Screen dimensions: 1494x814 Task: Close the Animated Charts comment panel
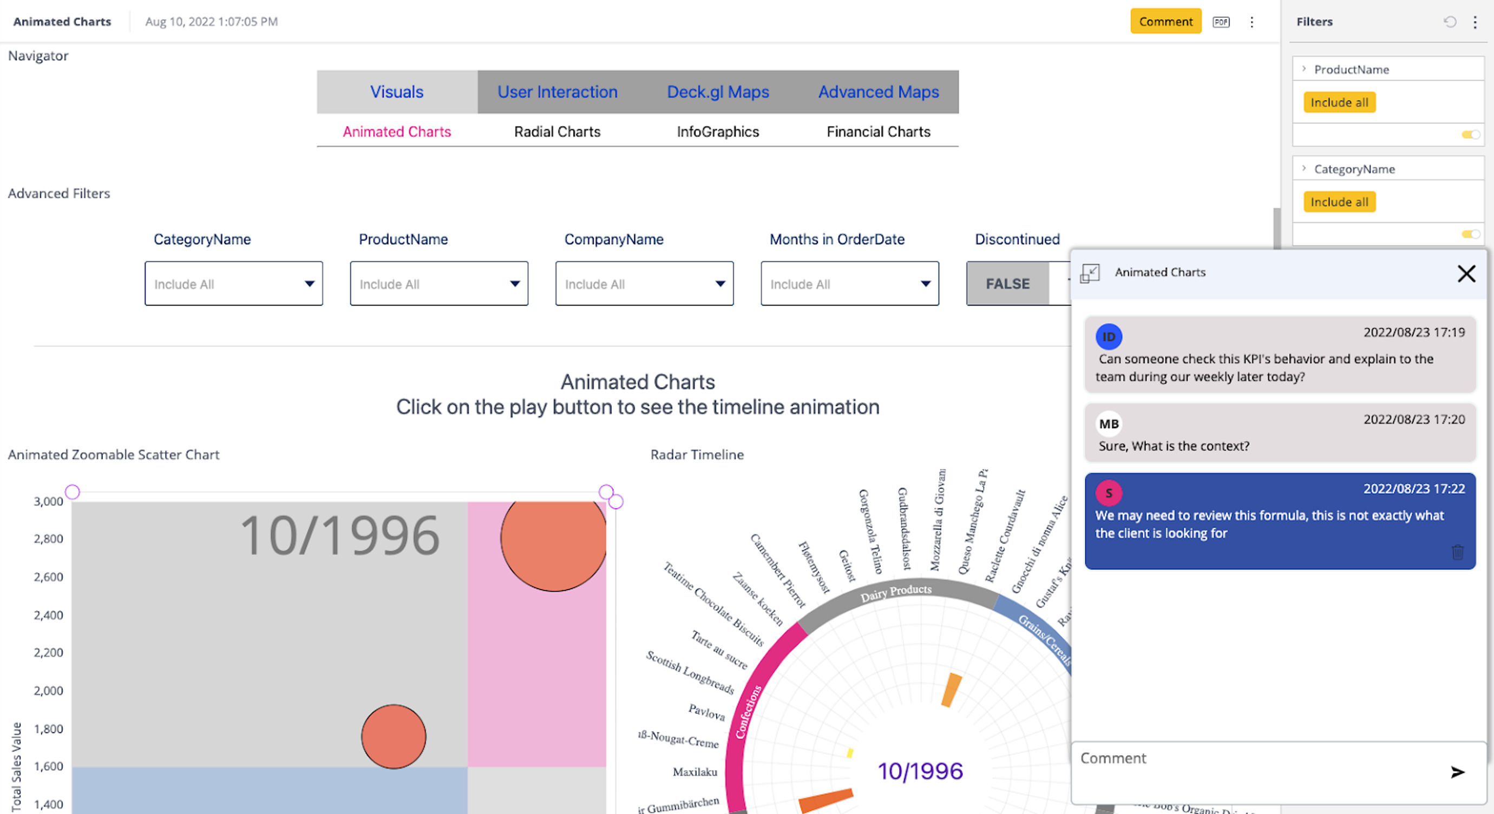[x=1466, y=274]
